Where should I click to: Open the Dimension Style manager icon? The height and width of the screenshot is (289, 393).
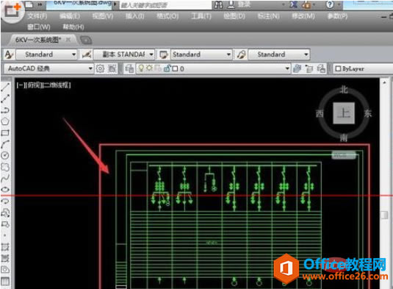(x=87, y=54)
